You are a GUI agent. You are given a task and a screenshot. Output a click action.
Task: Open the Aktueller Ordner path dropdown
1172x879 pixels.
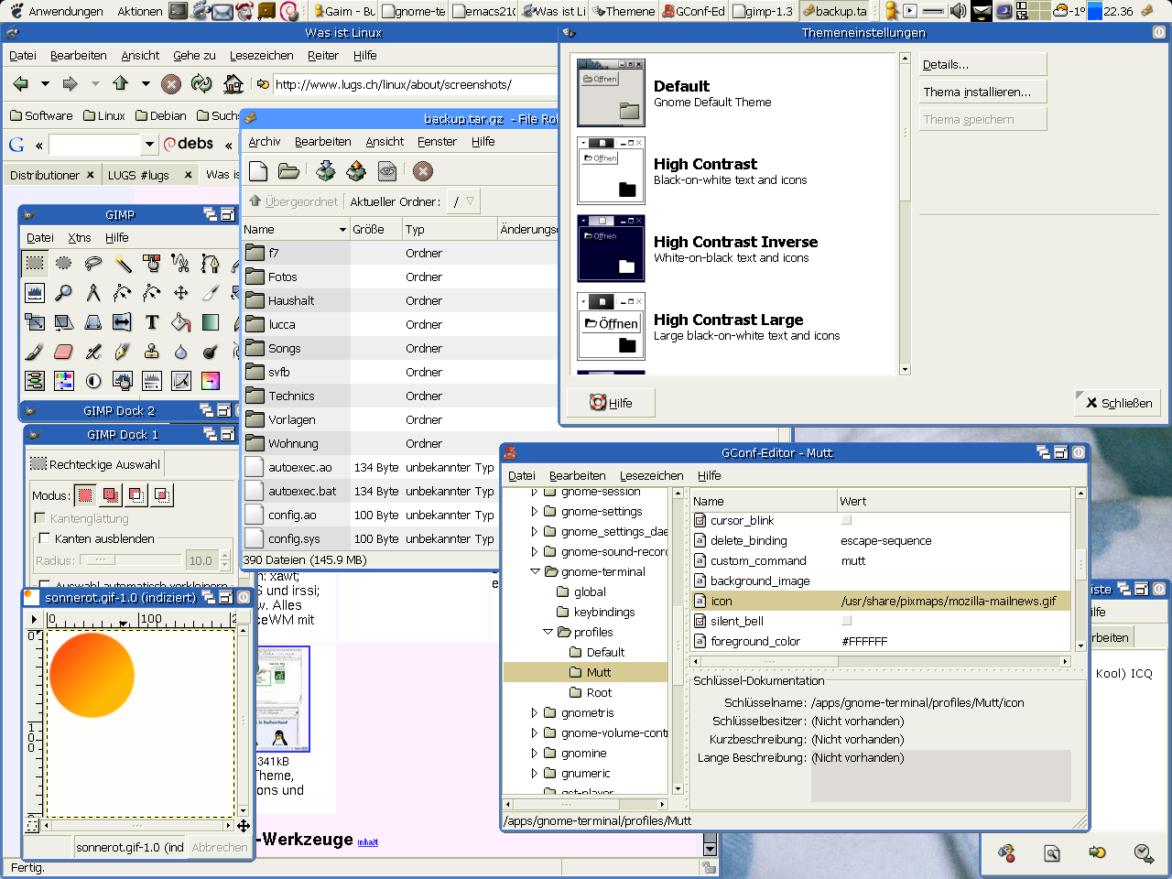point(462,201)
